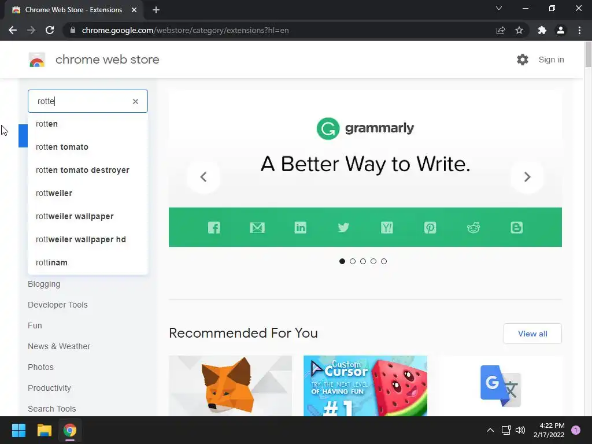Open the volume speaker tray icon

coord(520,430)
